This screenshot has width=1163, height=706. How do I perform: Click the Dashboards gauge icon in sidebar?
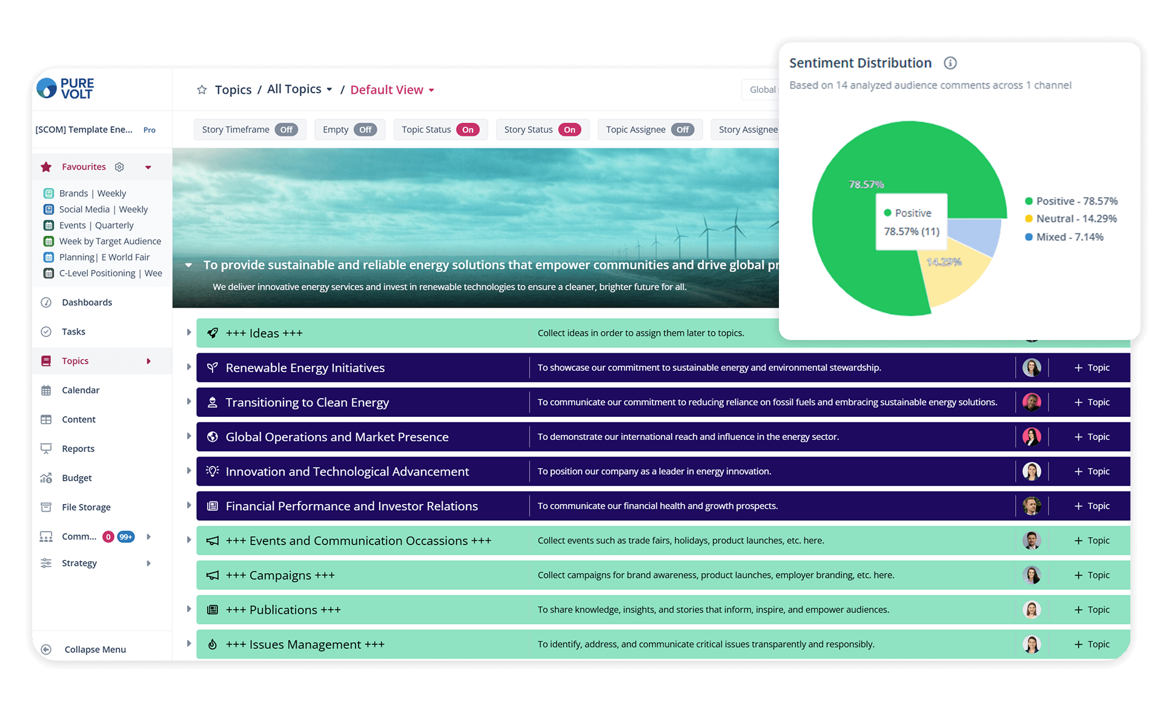click(46, 302)
